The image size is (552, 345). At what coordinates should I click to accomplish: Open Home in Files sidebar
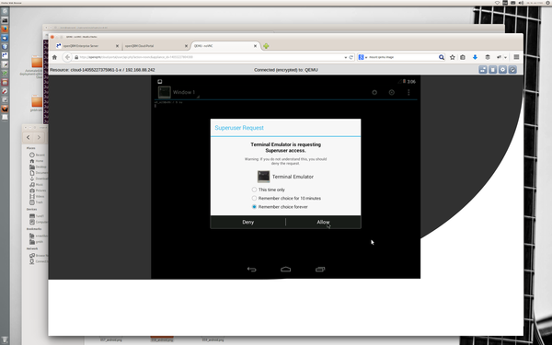[x=37, y=161]
